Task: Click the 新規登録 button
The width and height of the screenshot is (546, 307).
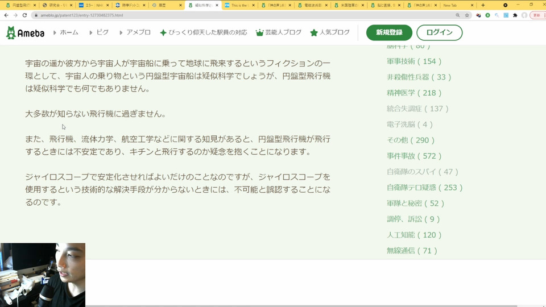Action: click(389, 32)
